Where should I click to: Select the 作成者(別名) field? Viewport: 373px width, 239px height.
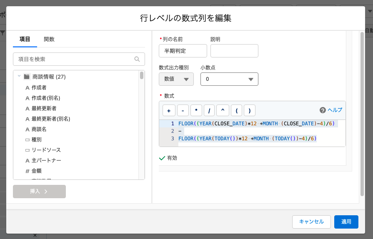point(46,98)
